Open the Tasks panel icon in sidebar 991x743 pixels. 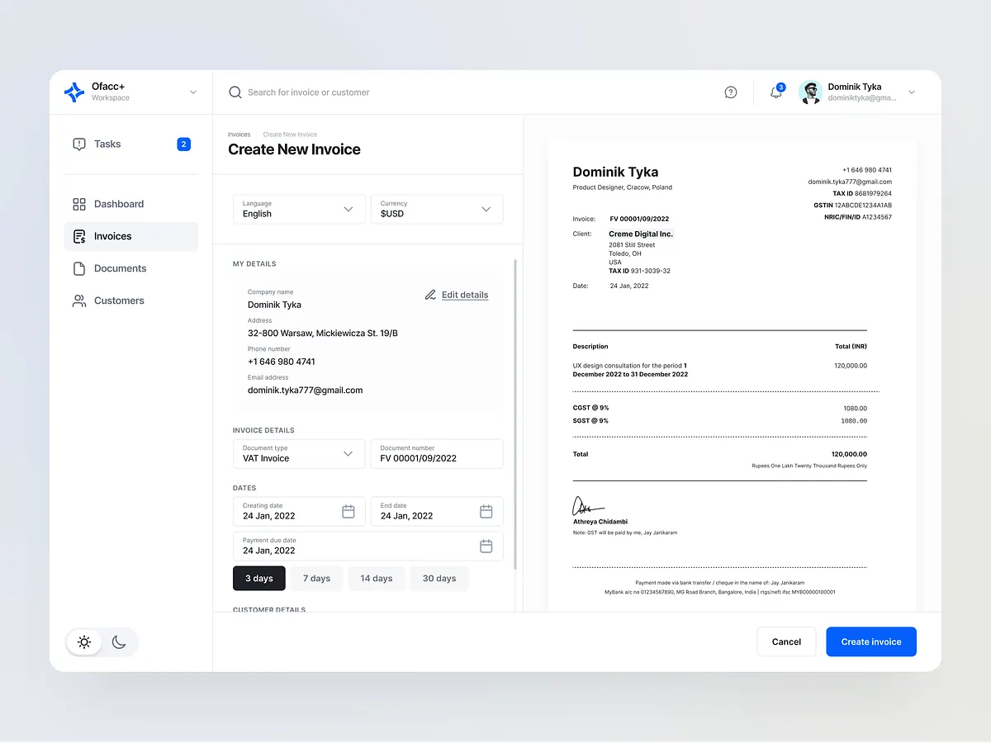[78, 144]
